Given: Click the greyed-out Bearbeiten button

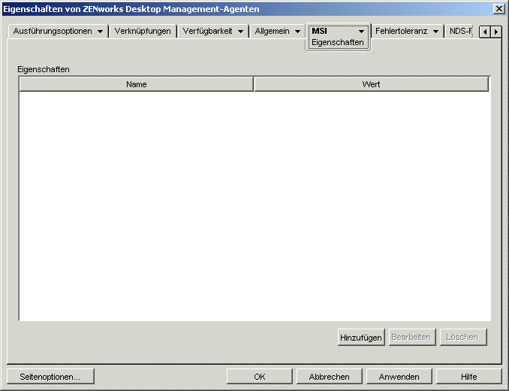Looking at the screenshot, I should pyautogui.click(x=411, y=337).
